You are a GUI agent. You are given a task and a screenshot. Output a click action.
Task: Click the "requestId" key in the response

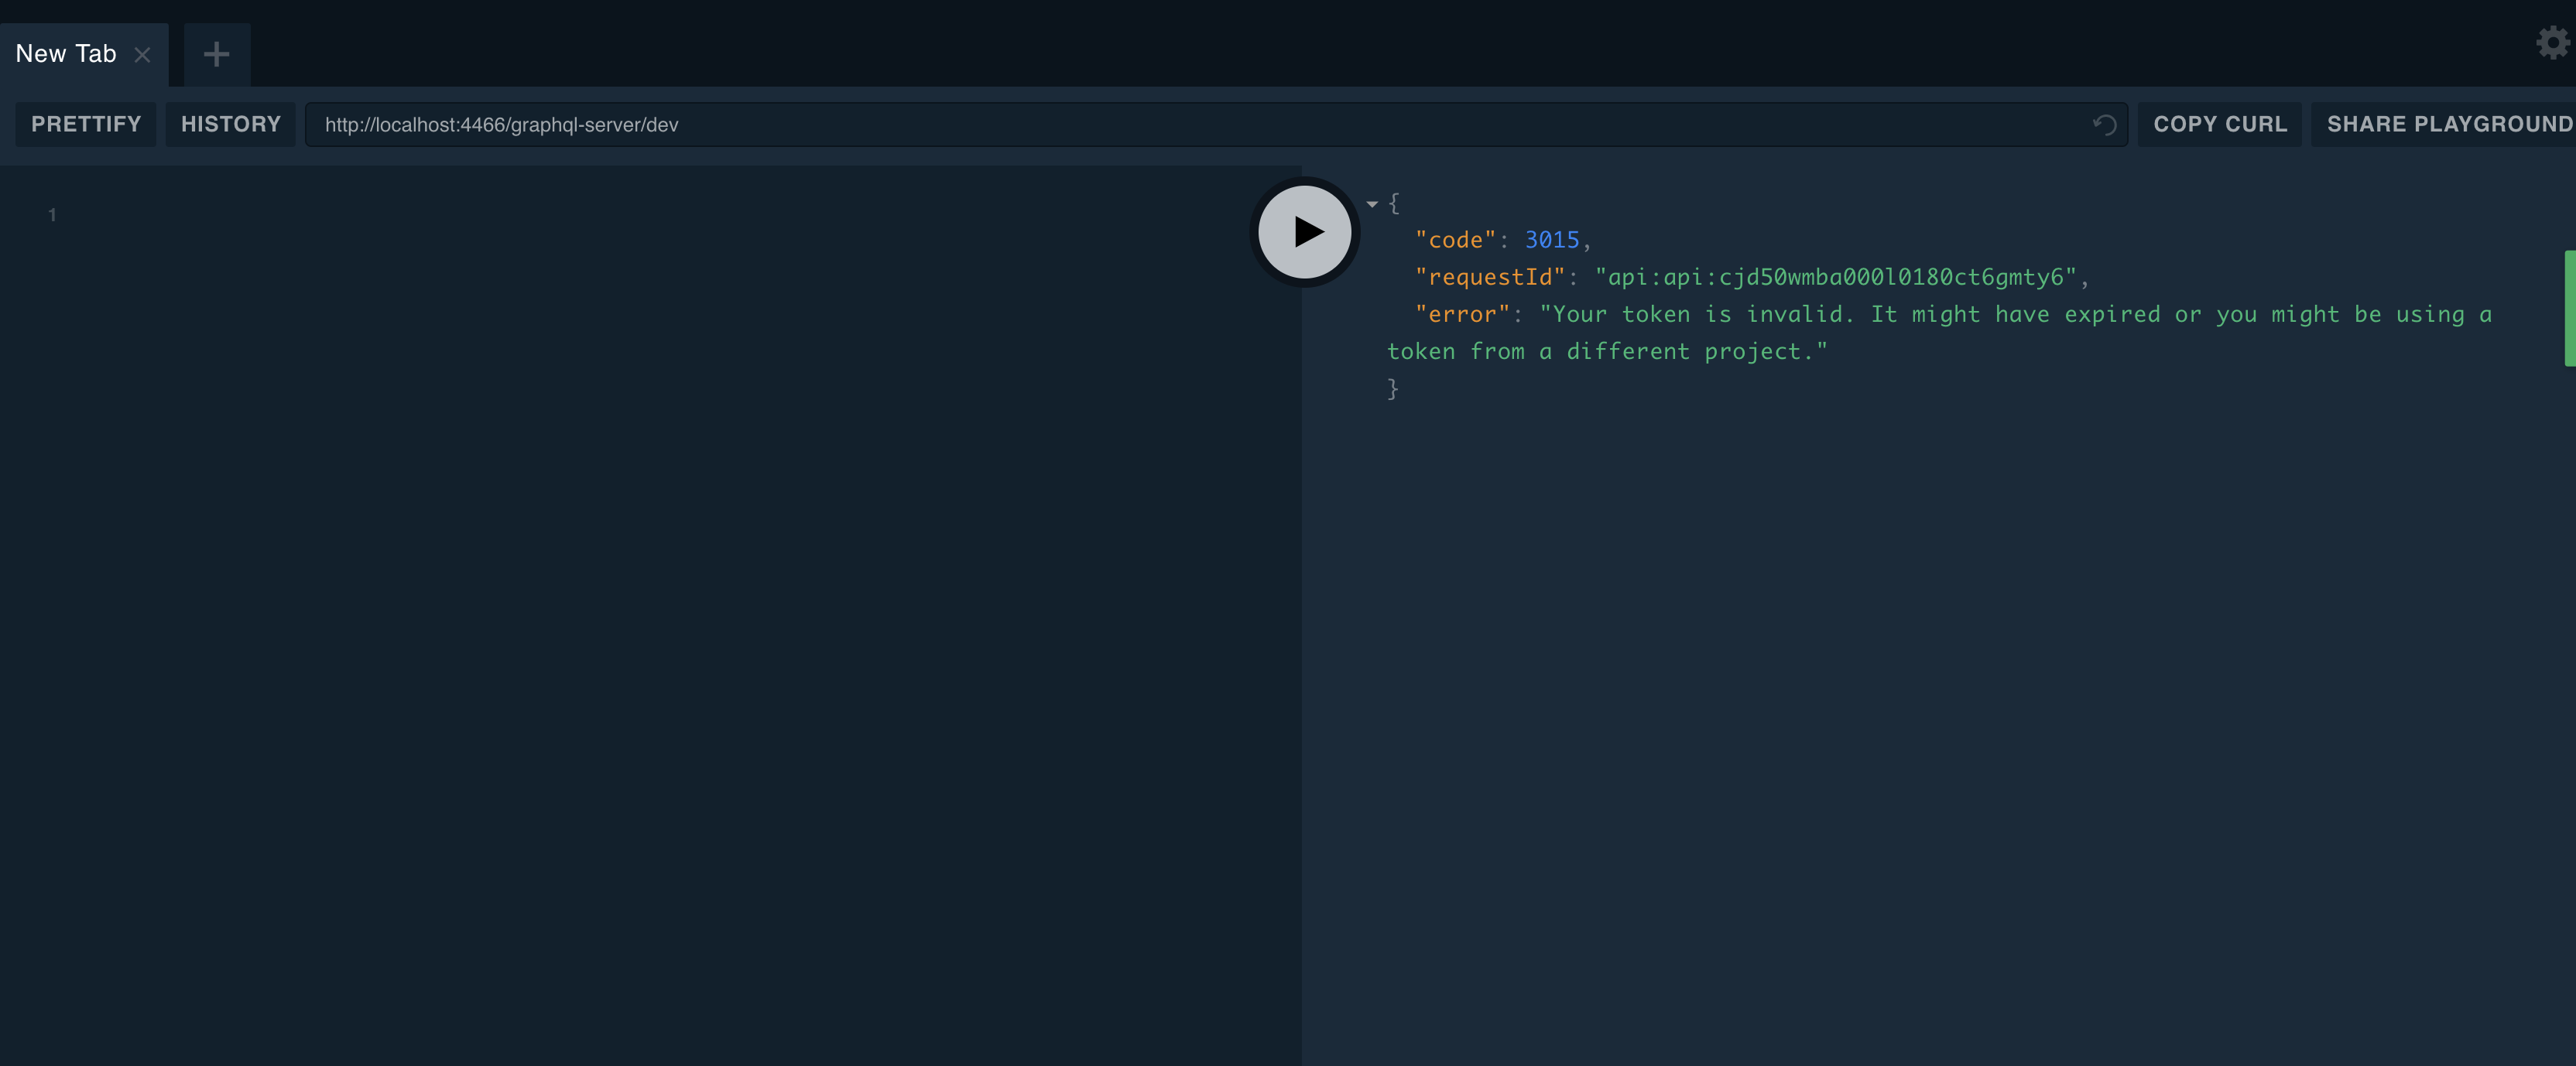[x=1489, y=277]
